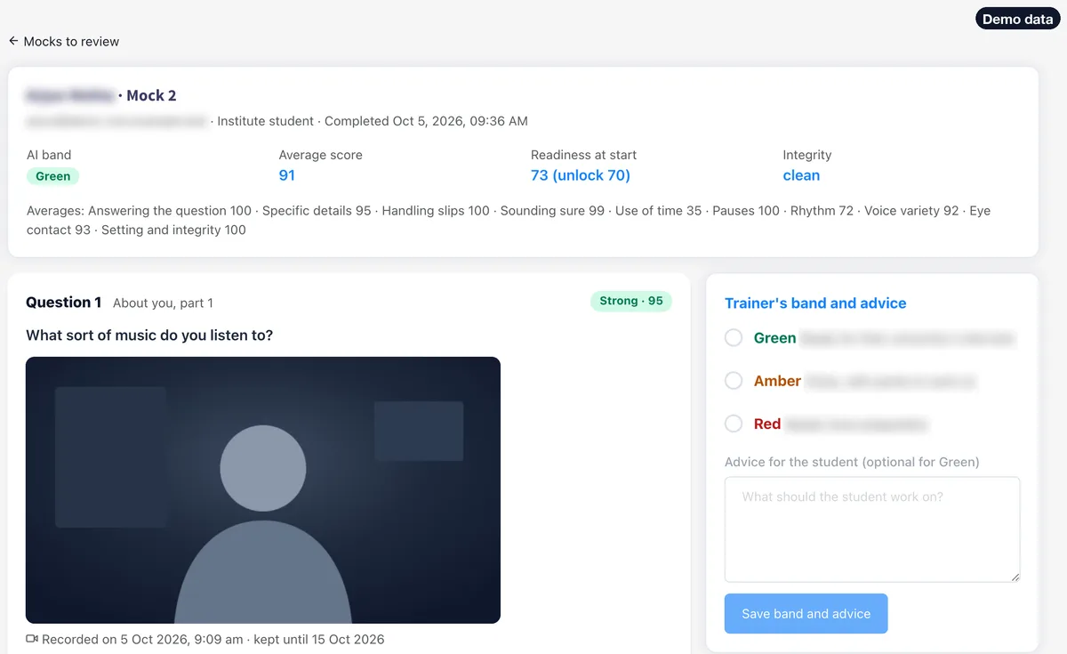Select the Green trainer band radio
Viewport: 1067px width, 654px height.
click(x=734, y=338)
